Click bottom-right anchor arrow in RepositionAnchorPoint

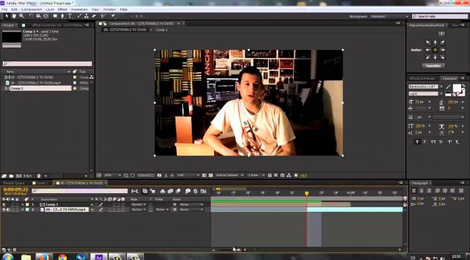point(442,57)
